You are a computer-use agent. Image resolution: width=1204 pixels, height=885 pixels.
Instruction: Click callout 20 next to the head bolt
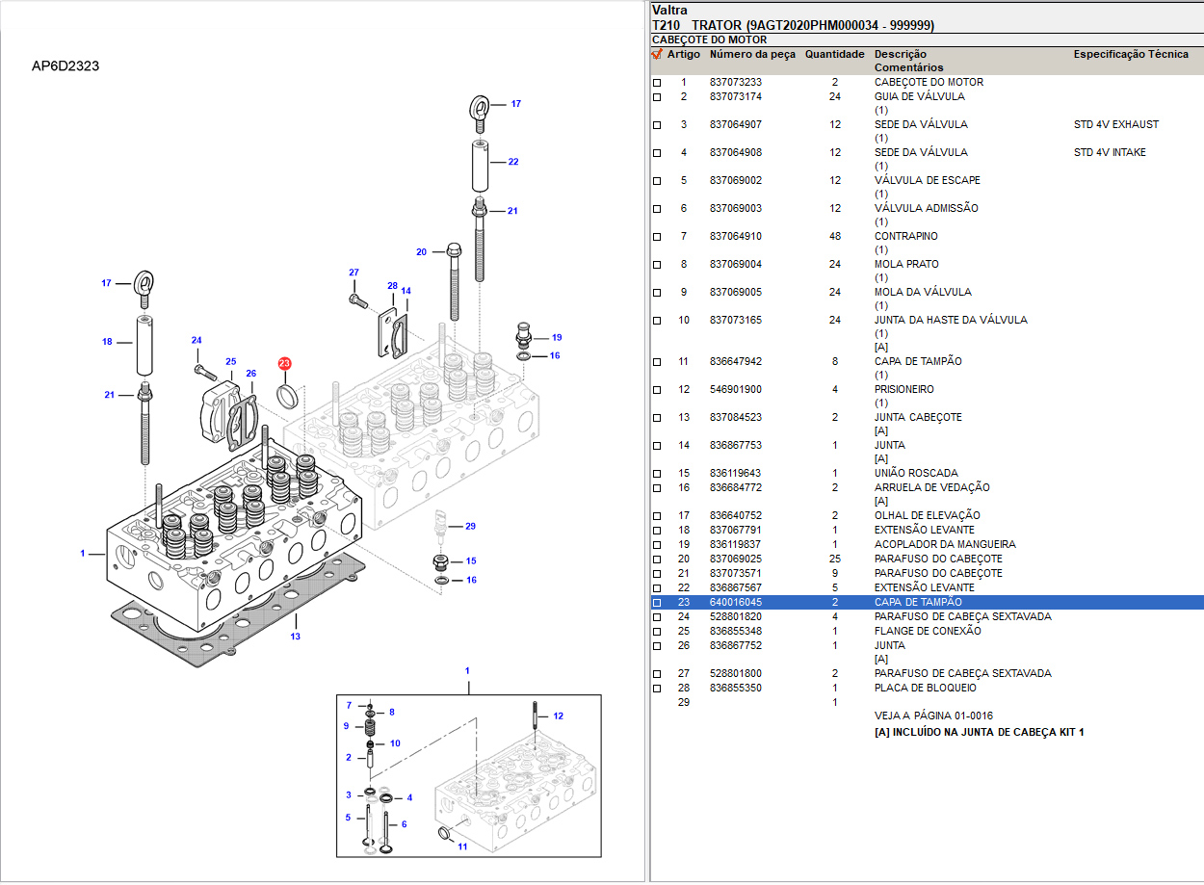tap(421, 252)
